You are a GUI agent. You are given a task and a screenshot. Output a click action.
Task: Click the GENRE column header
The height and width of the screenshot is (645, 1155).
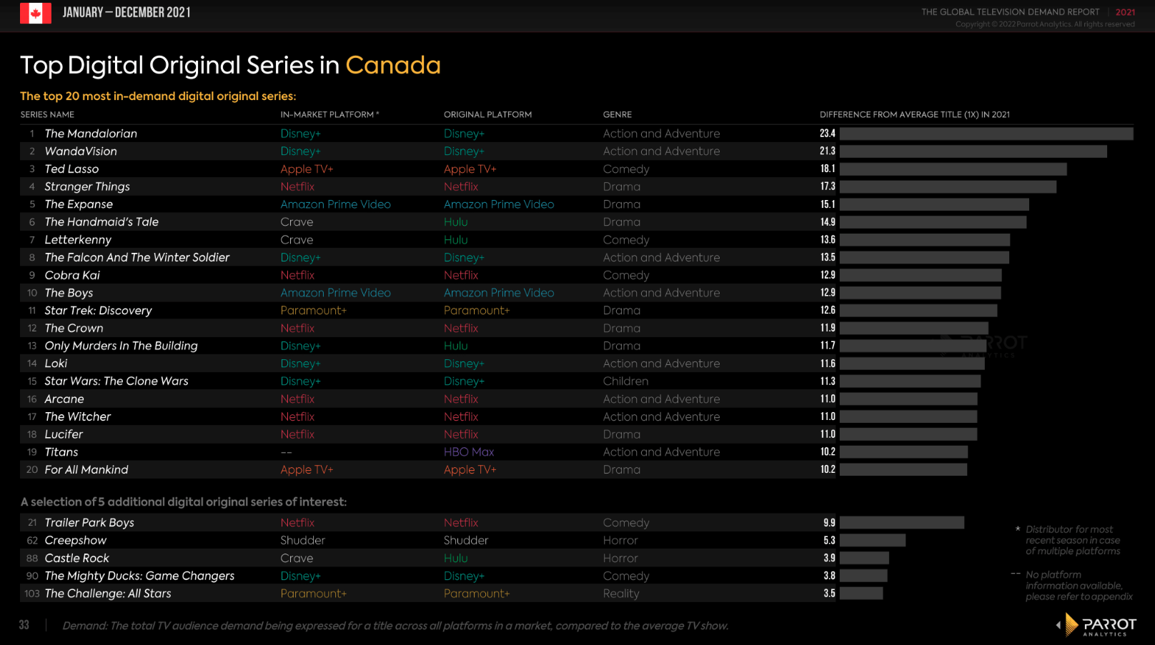pyautogui.click(x=618, y=114)
